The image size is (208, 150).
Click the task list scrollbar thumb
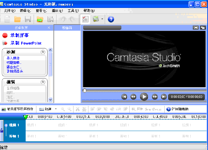tap(50, 64)
